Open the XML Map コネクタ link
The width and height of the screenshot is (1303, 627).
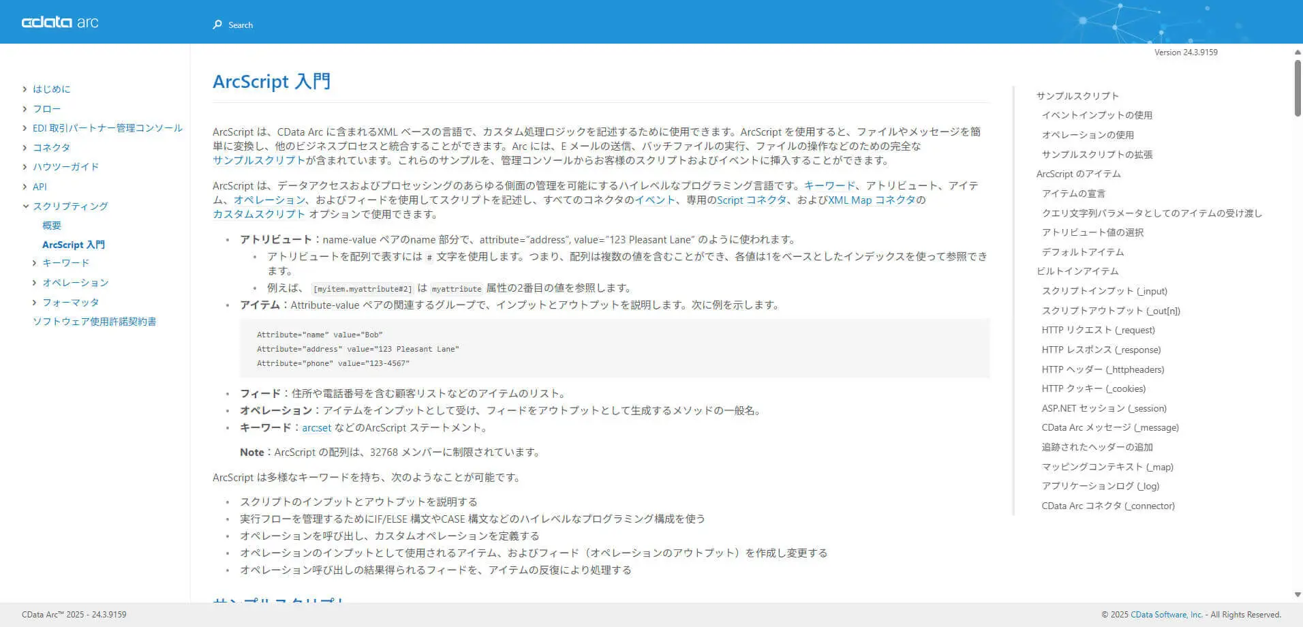pyautogui.click(x=872, y=200)
